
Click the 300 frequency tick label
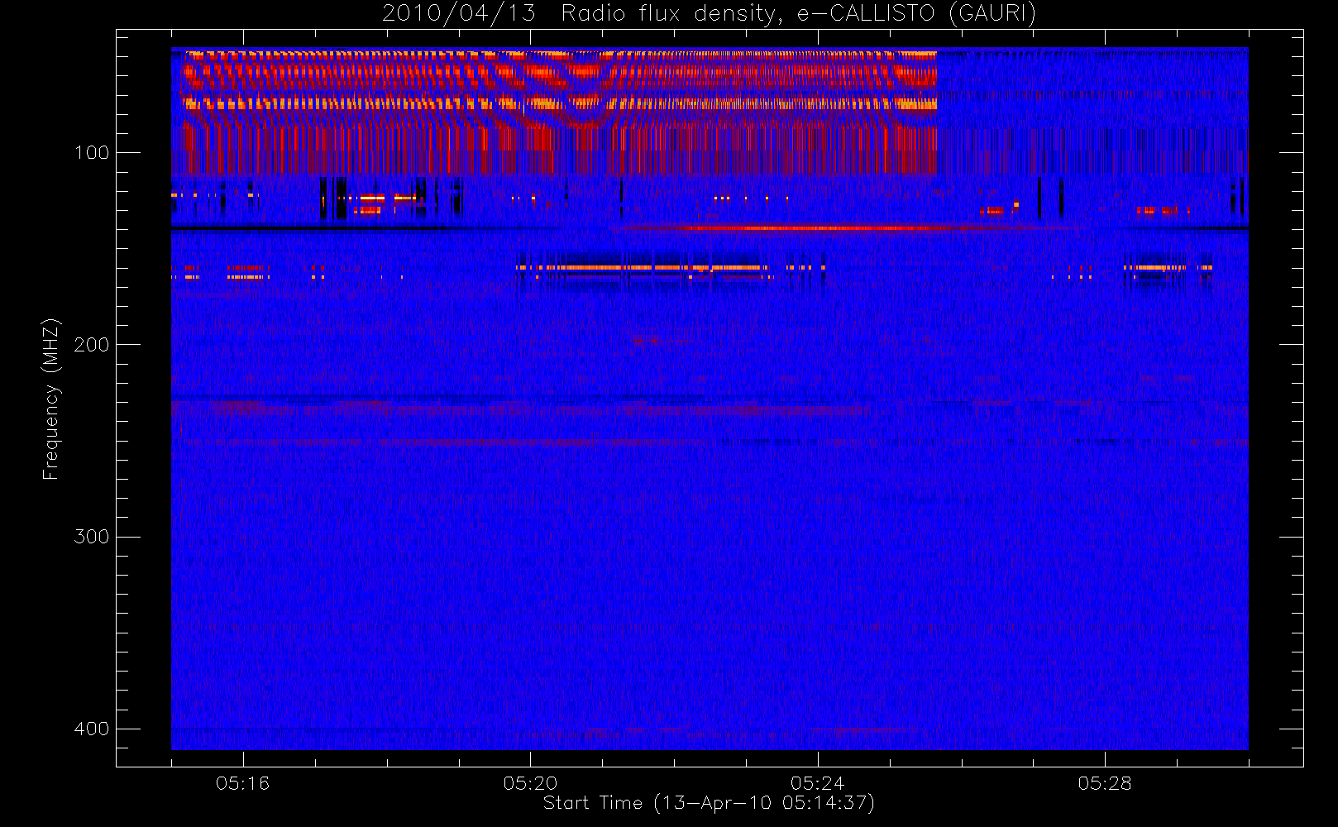91,537
